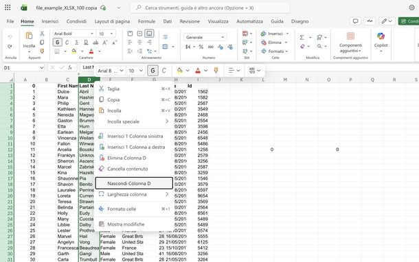Click the format painter brush in the floating toolbar

(216, 71)
